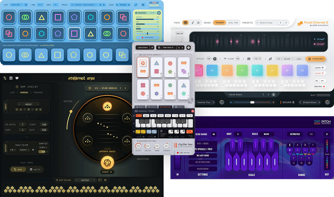This screenshot has height=197, width=334.
Task: Favorite the Strings - Triple Bows II preset
Action: (x=72, y=5)
